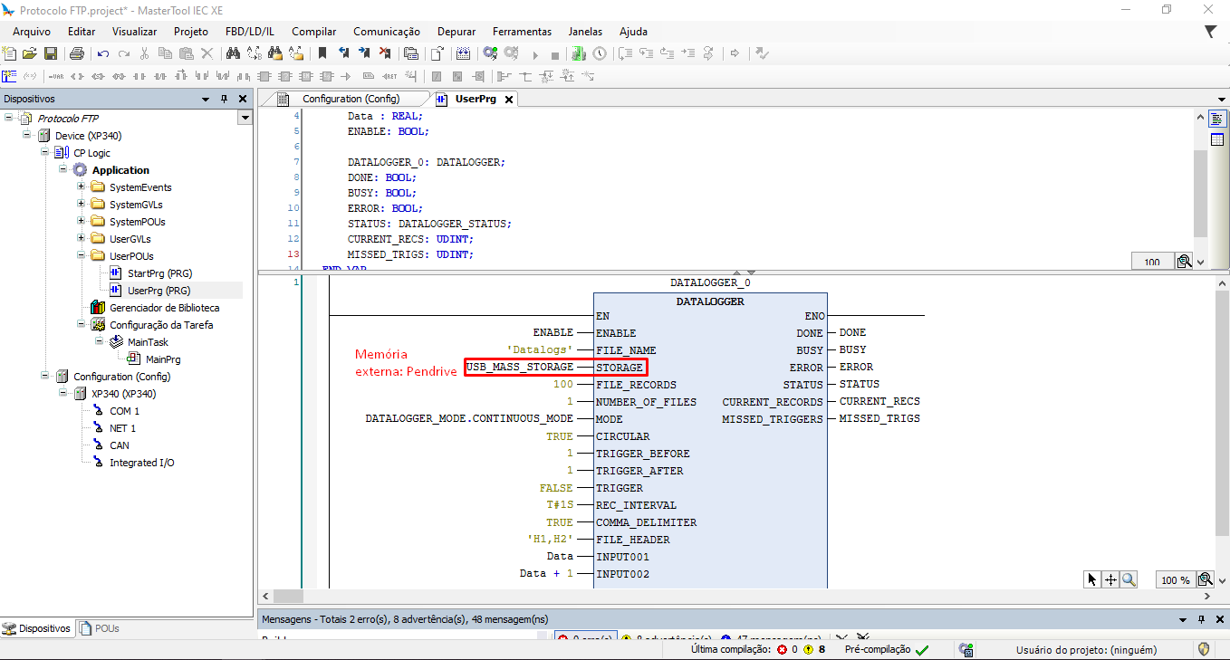
Task: Click the Save project icon
Action: [51, 53]
